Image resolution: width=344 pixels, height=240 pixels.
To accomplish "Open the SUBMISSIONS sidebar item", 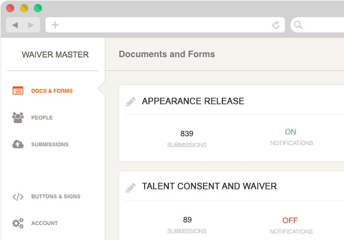I will [x=50, y=144].
